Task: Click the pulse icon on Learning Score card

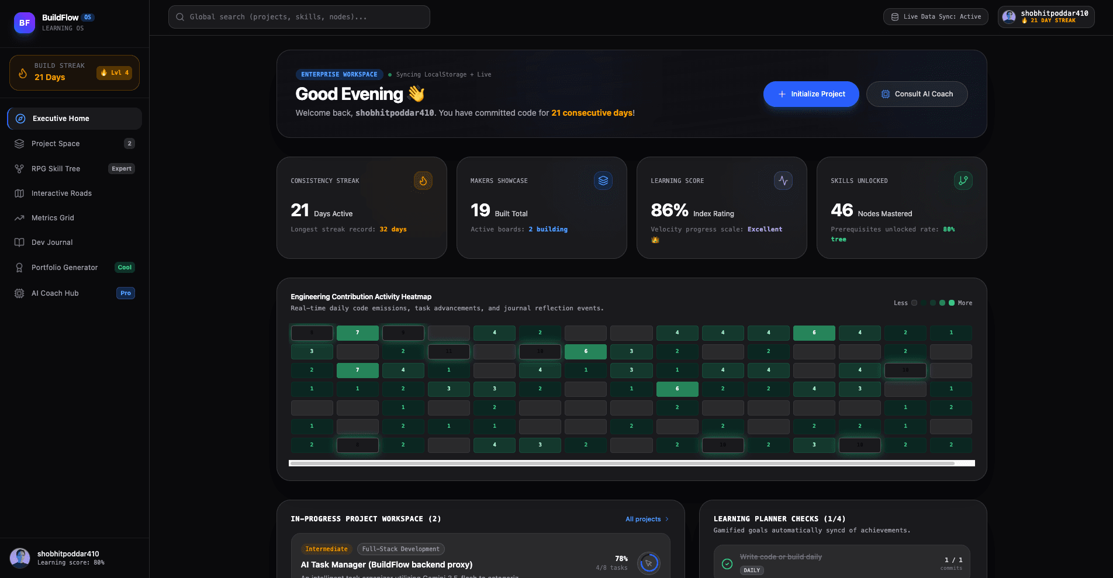Action: (x=783, y=181)
